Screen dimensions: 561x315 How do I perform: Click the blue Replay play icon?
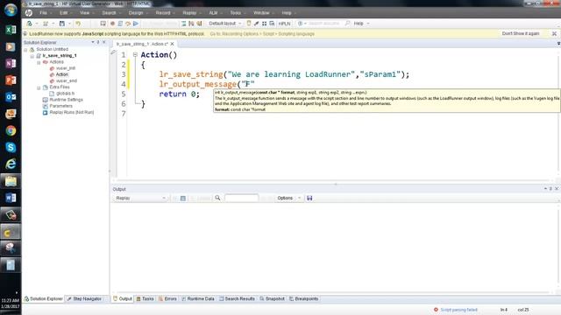pyautogui.click(x=136, y=24)
